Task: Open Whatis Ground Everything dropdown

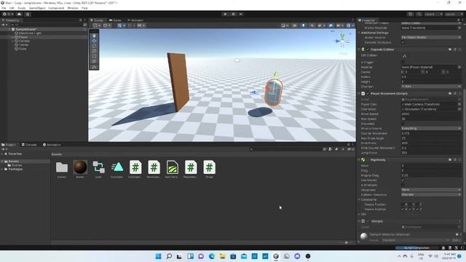Action: (431, 128)
